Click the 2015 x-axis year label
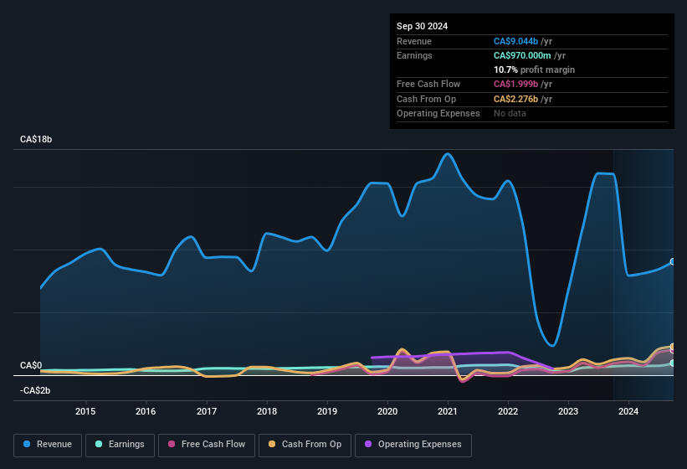The width and height of the screenshot is (687, 469). click(85, 411)
